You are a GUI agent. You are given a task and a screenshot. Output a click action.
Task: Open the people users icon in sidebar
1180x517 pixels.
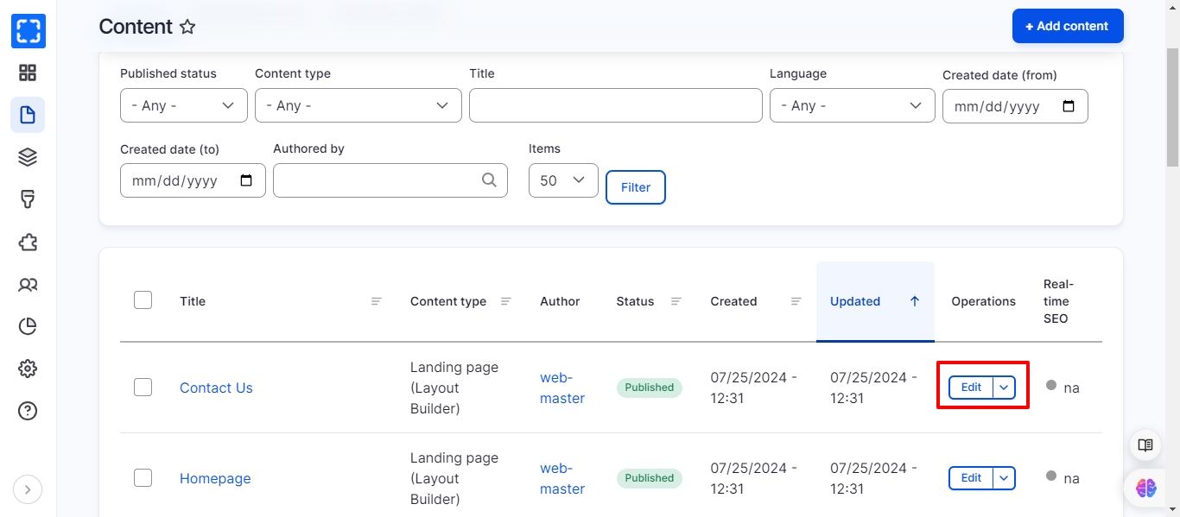pos(28,284)
